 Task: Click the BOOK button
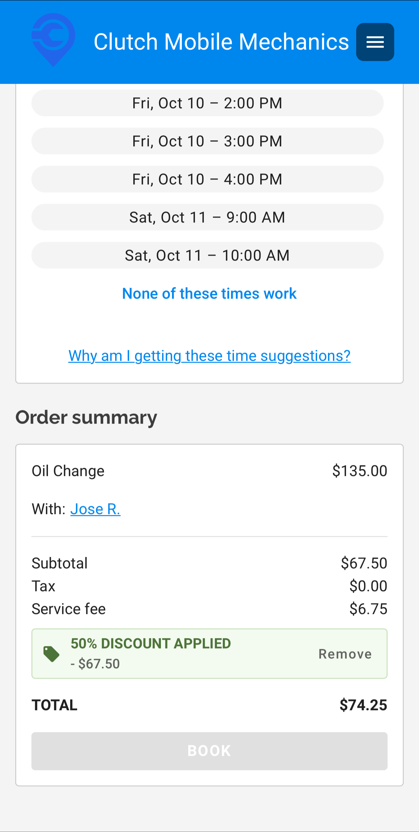point(209,751)
